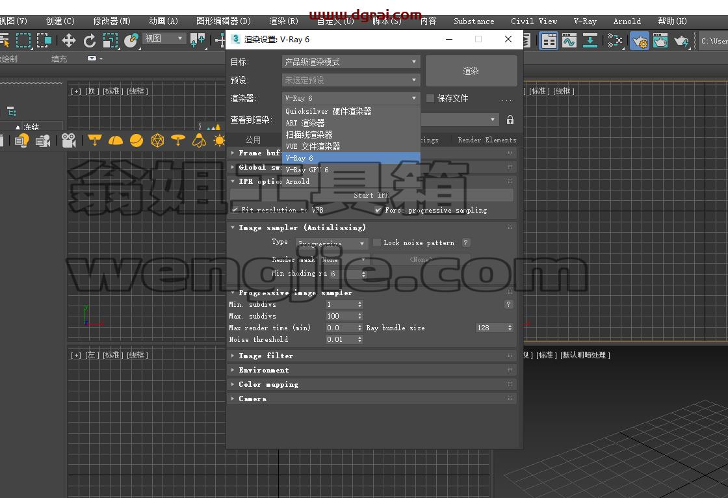Click the Ray bundle size spinner arrows
The height and width of the screenshot is (498, 728).
[510, 328]
